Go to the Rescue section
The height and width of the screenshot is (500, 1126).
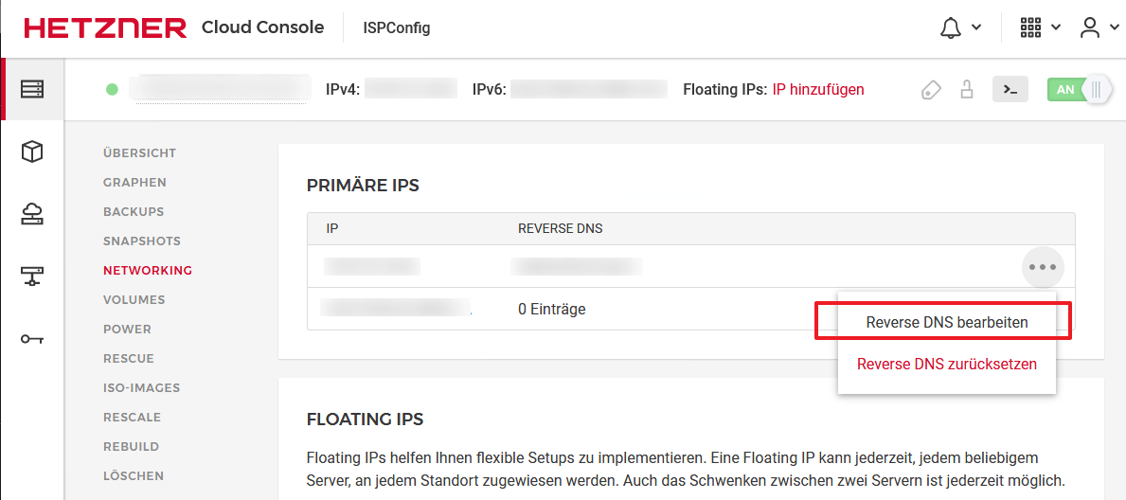pos(129,359)
